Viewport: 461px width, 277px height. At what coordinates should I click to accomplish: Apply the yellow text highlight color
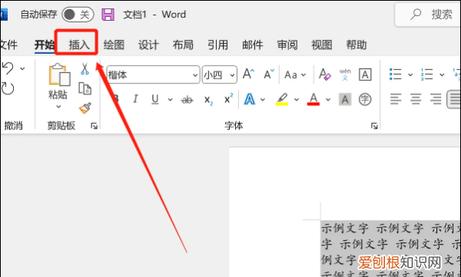click(282, 99)
